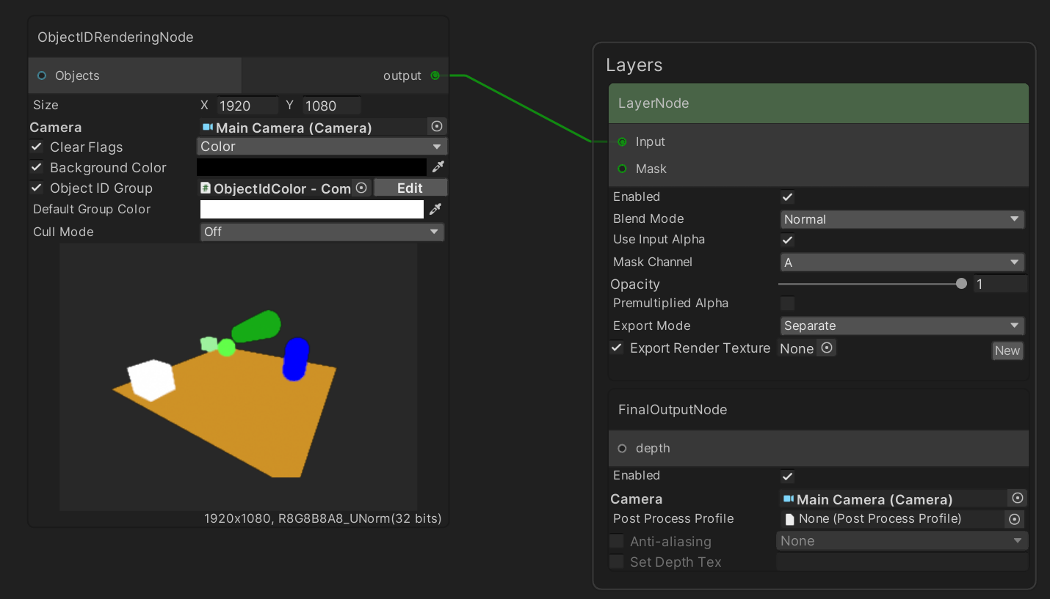Open eyedropper for Background Color

click(x=438, y=167)
